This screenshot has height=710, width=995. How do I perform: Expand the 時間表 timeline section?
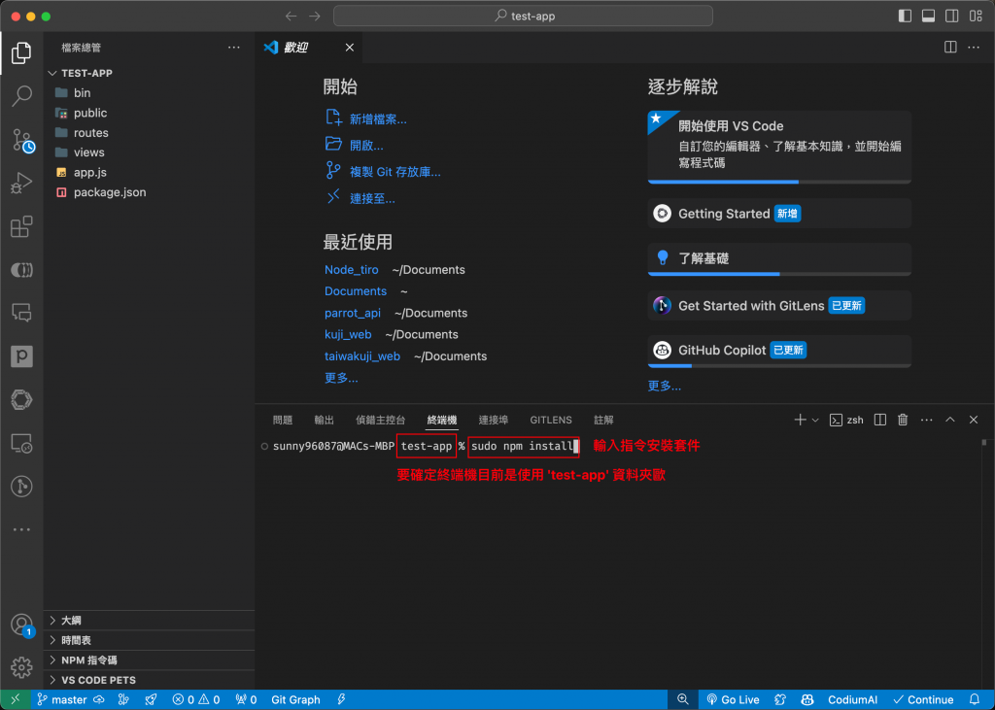pos(149,640)
